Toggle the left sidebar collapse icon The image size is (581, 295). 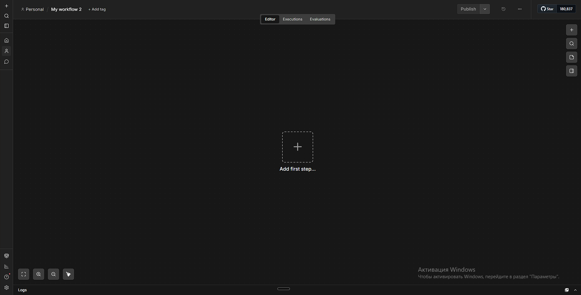tap(7, 26)
